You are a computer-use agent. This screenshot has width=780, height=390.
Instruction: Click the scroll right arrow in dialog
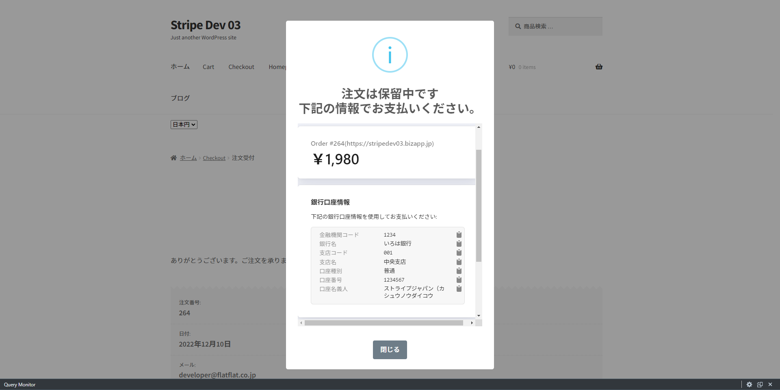[x=472, y=323]
